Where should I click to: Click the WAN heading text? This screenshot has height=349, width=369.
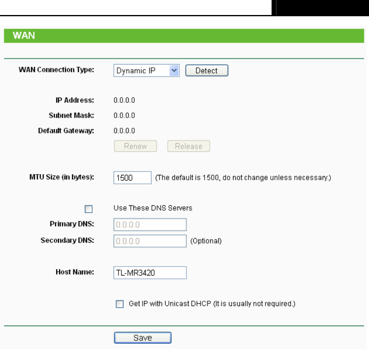coord(24,36)
